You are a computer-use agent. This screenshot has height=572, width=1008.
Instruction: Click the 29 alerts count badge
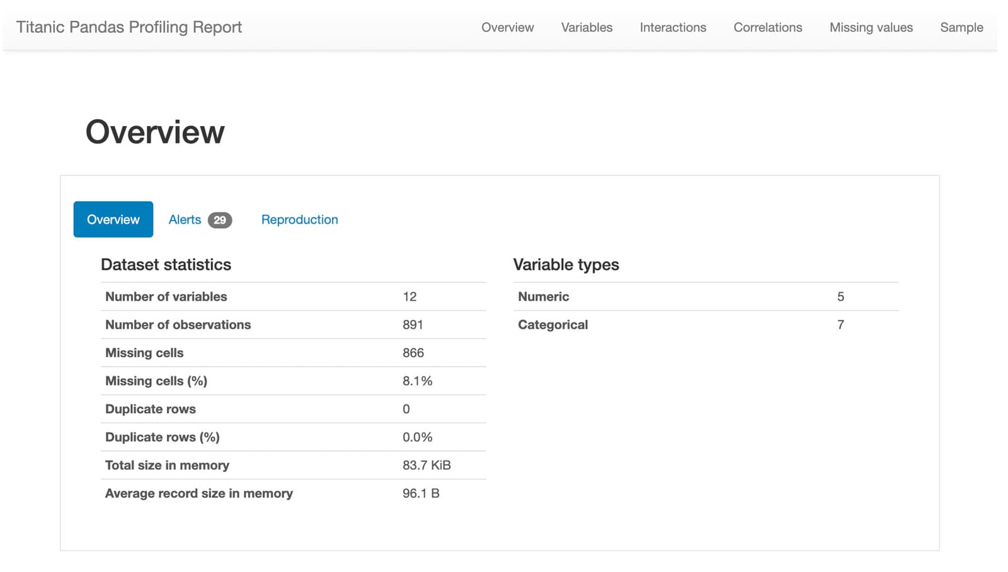coord(220,220)
